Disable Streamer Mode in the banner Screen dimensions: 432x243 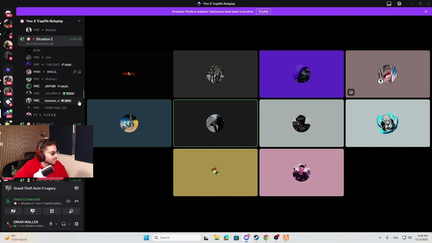tap(263, 11)
